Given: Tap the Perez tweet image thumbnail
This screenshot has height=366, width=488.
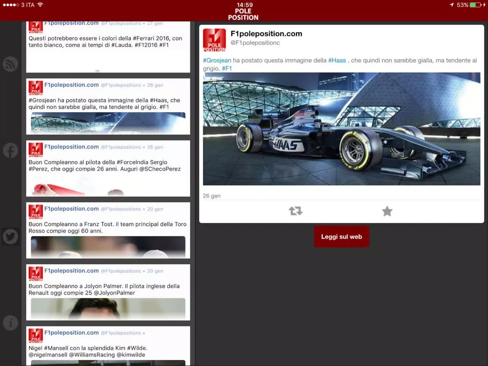Looking at the screenshot, I should (108, 185).
